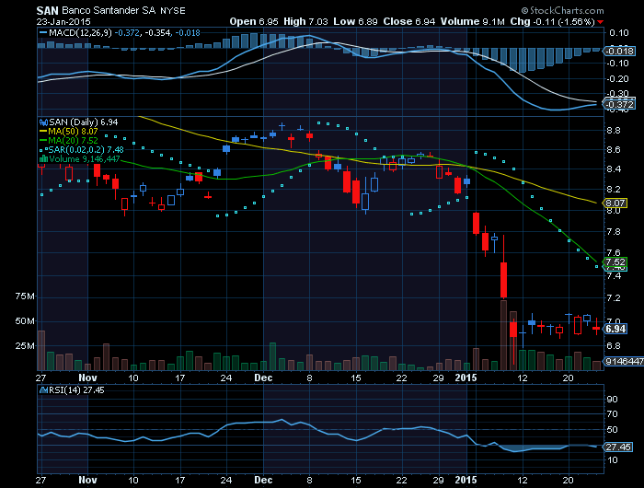Click the 9146447 volume tag on the axis
644x488 pixels.
coord(623,361)
